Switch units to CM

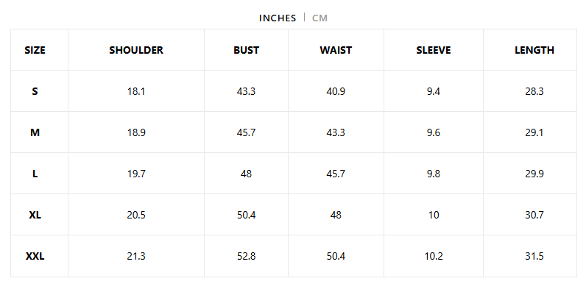pos(320,18)
